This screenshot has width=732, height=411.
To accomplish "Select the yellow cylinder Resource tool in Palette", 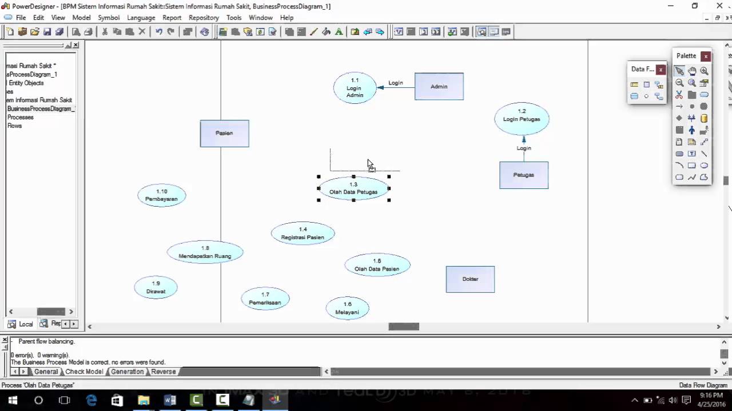I will (704, 118).
